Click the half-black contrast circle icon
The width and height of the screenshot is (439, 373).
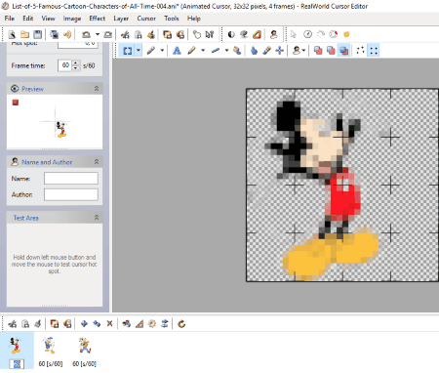point(231,34)
